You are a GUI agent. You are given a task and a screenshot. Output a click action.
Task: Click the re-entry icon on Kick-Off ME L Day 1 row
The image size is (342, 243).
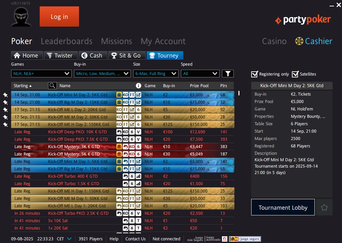pos(119,206)
